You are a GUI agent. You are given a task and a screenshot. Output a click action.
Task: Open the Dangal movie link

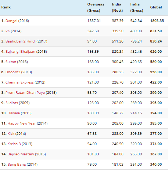pos(11,21)
